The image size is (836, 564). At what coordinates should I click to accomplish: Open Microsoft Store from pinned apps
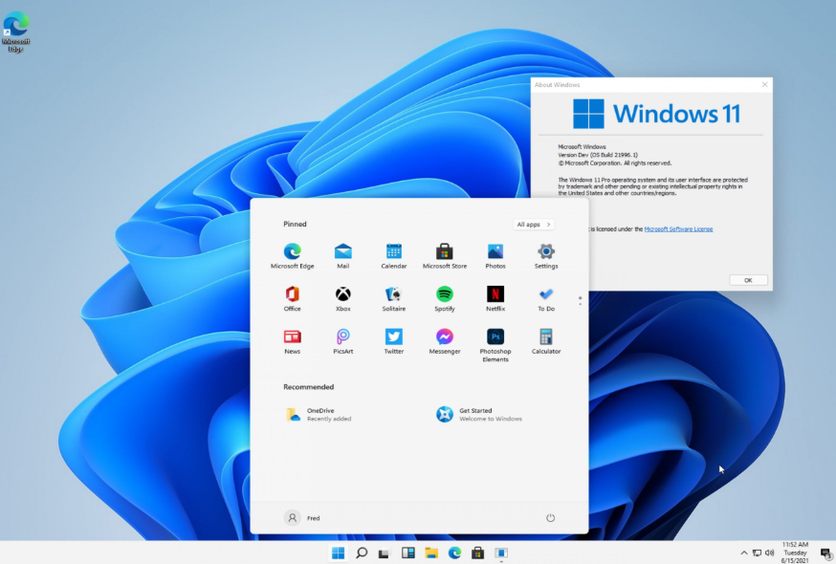(x=444, y=252)
